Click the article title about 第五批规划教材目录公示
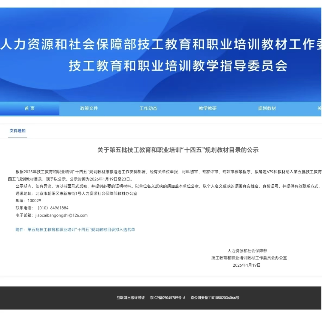This screenshot has height=318, width=322. [x=178, y=150]
